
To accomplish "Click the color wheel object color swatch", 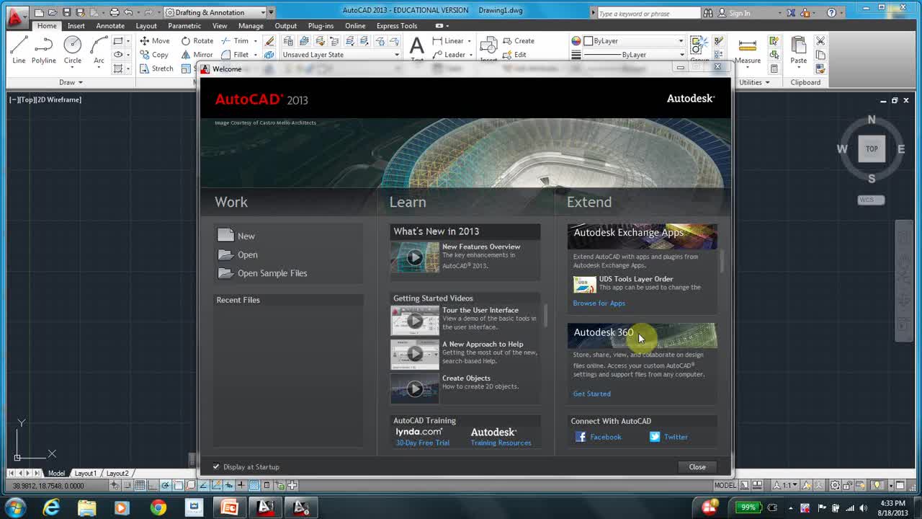I will [x=576, y=41].
